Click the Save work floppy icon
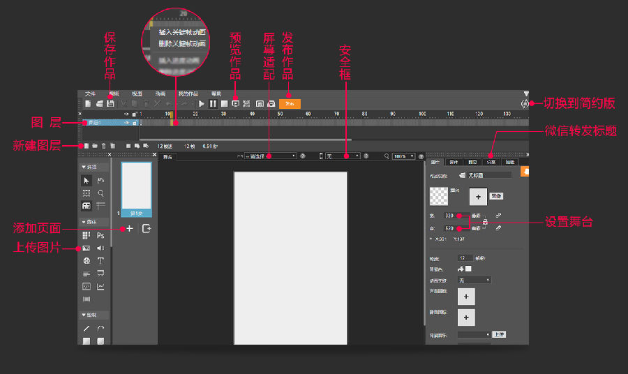Image resolution: width=628 pixels, height=374 pixels. (x=110, y=104)
